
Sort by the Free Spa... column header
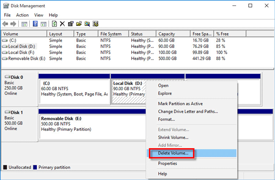[x=202, y=34]
